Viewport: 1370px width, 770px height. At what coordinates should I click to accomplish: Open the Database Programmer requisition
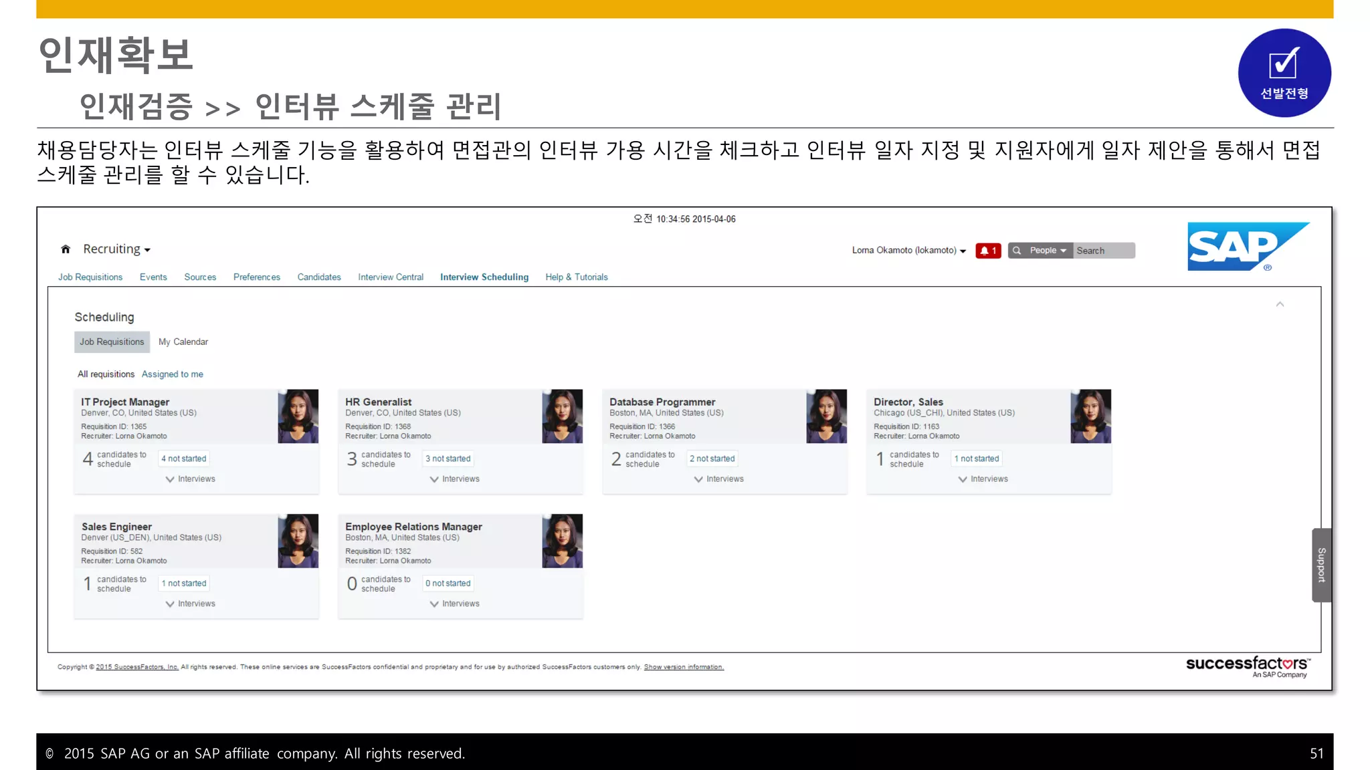662,402
